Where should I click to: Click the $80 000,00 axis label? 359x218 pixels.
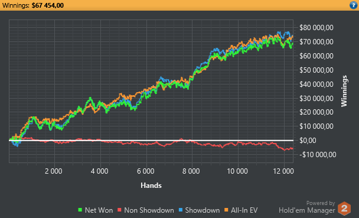[x=316, y=28]
